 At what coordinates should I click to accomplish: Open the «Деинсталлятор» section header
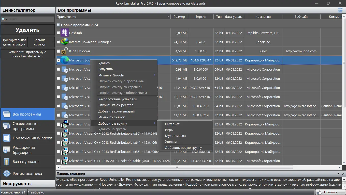[x=27, y=10]
